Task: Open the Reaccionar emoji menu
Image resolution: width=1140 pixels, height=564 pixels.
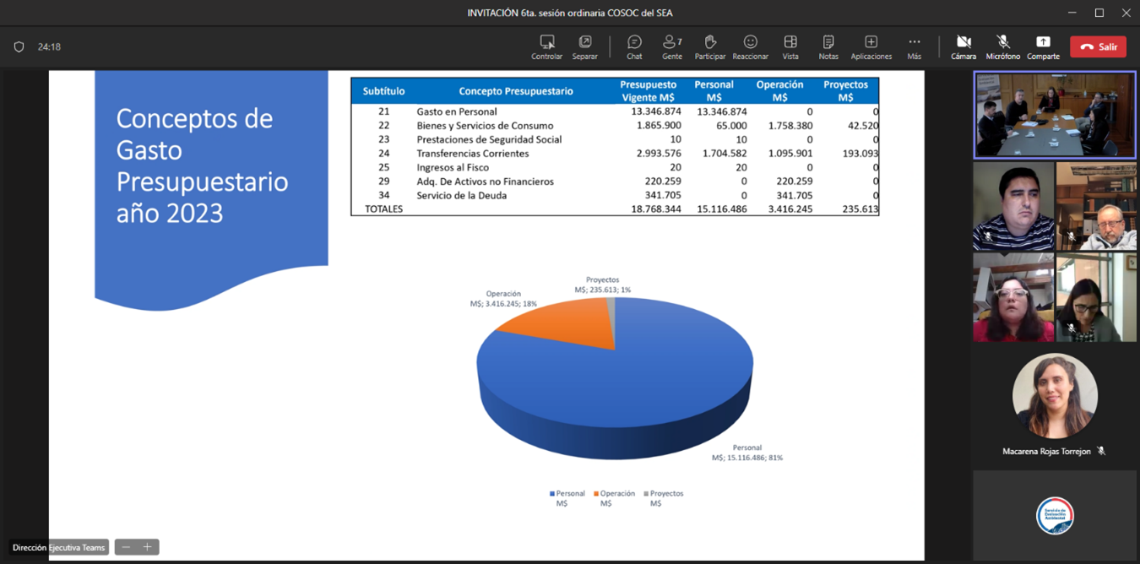Action: click(750, 46)
